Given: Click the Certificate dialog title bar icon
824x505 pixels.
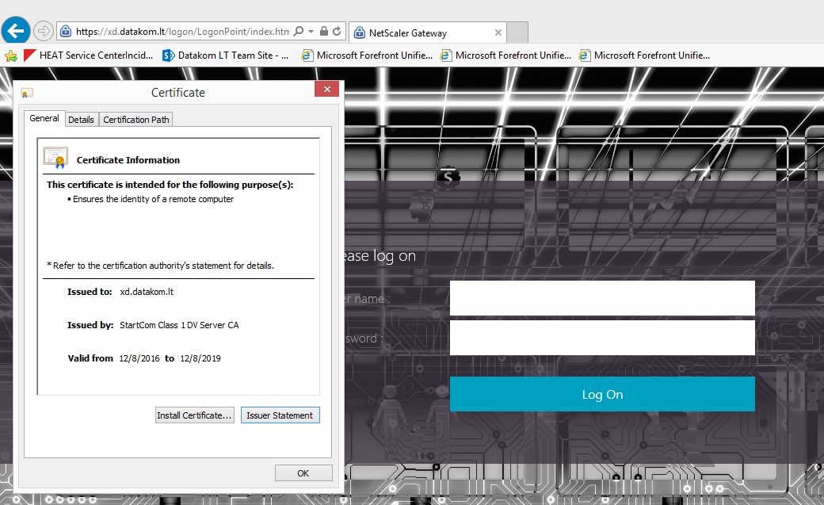Looking at the screenshot, I should (27, 93).
